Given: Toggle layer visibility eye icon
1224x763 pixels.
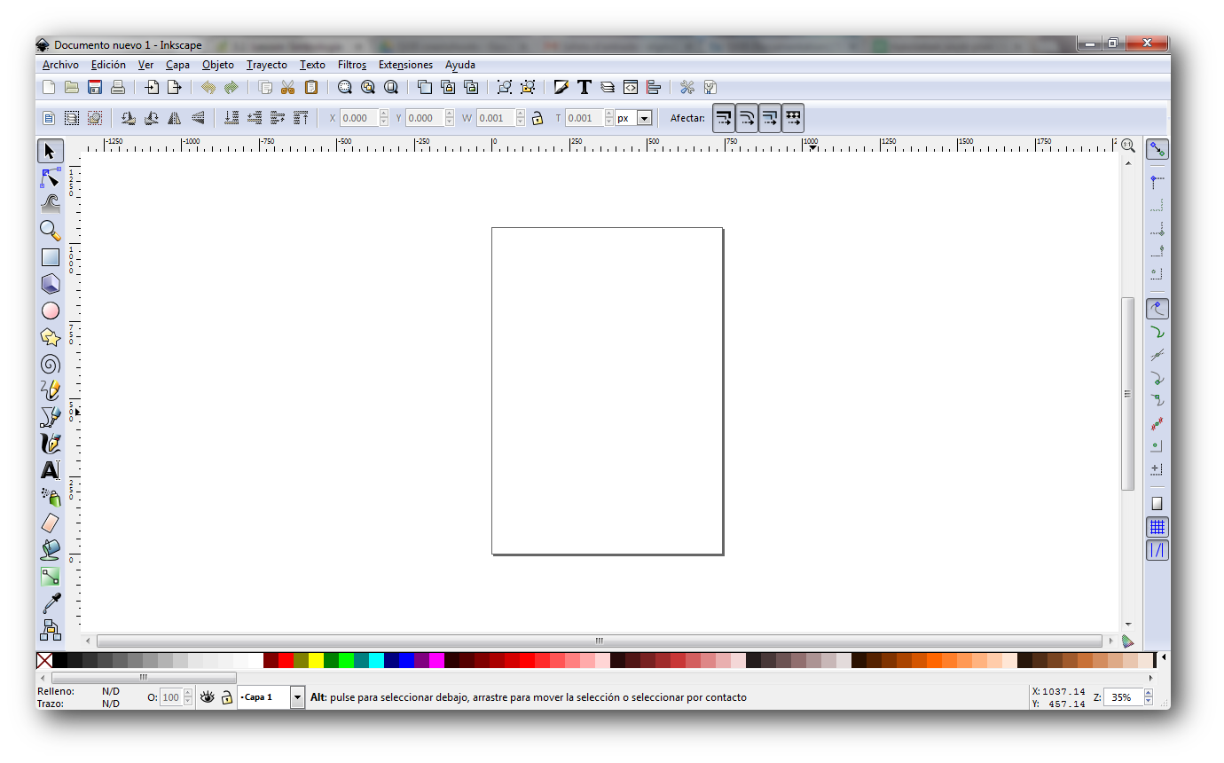Looking at the screenshot, I should (x=208, y=697).
